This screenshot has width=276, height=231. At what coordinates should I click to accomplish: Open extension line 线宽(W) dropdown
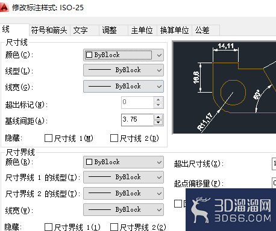(x=124, y=209)
